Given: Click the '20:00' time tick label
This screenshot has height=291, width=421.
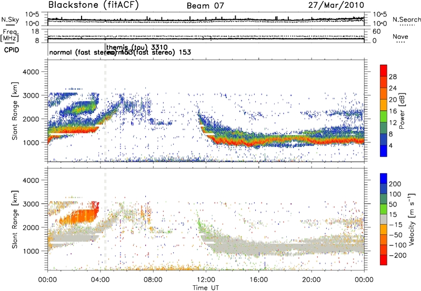Looking at the screenshot, I should 311,280.
